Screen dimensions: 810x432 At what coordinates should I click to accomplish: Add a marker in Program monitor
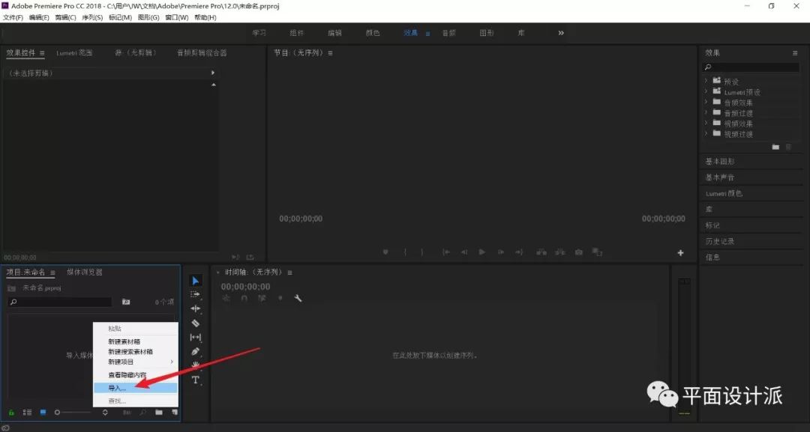point(385,252)
